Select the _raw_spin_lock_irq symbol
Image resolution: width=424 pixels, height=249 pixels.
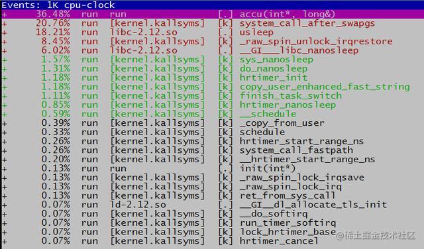[x=290, y=187]
